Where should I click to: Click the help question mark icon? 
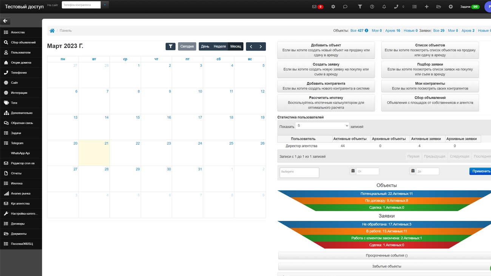click(x=372, y=7)
